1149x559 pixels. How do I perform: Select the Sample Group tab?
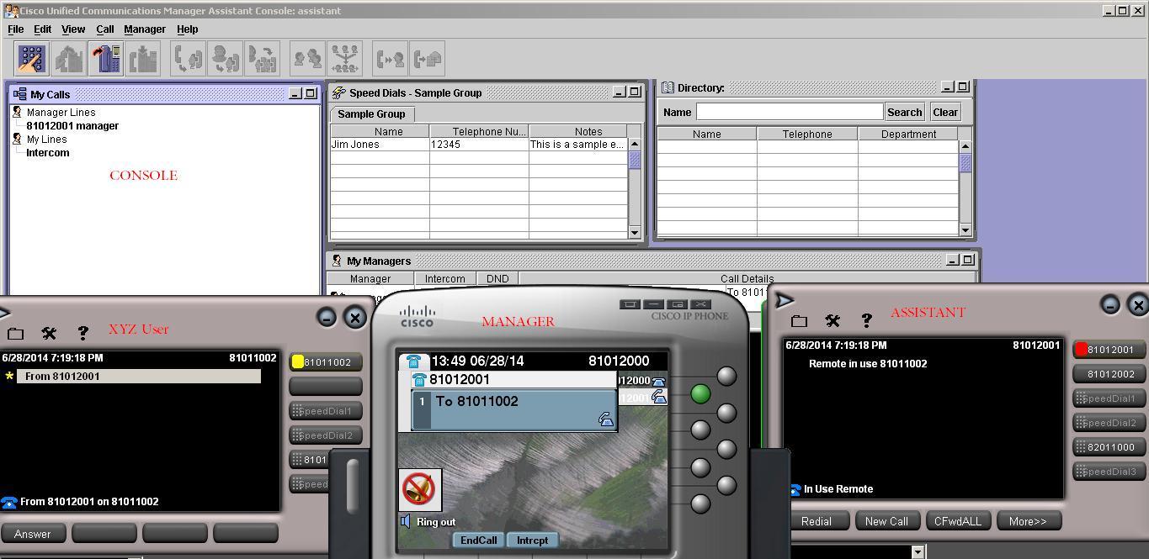pos(371,114)
